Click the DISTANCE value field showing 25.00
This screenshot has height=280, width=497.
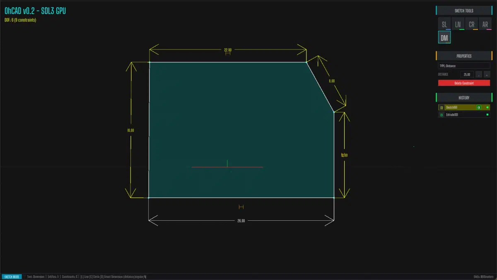pos(467,75)
